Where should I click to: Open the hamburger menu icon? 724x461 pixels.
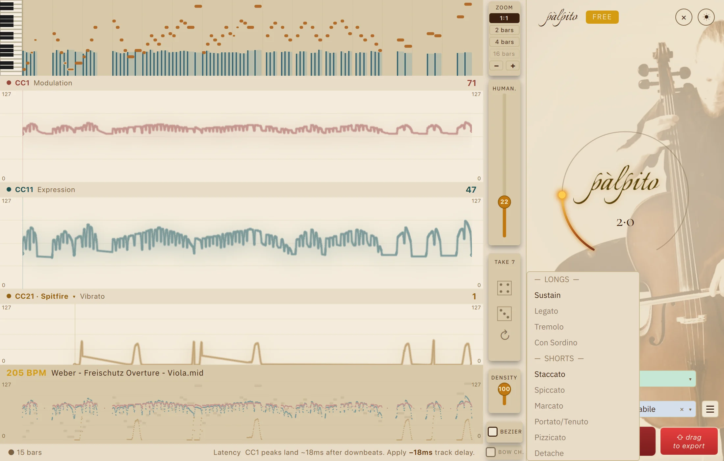coord(710,409)
